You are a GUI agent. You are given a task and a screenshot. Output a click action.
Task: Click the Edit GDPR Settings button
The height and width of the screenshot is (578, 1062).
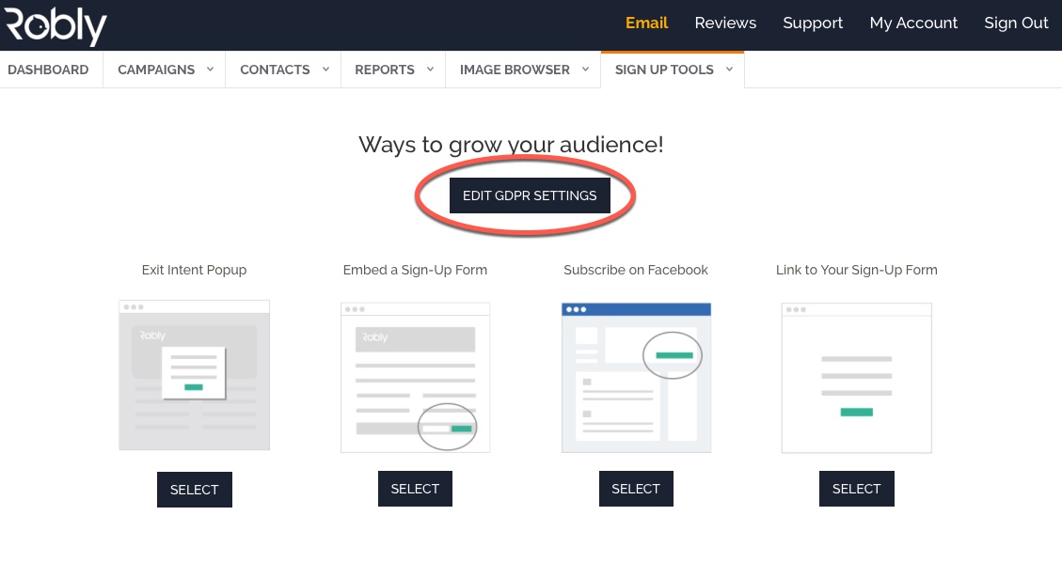pyautogui.click(x=530, y=195)
